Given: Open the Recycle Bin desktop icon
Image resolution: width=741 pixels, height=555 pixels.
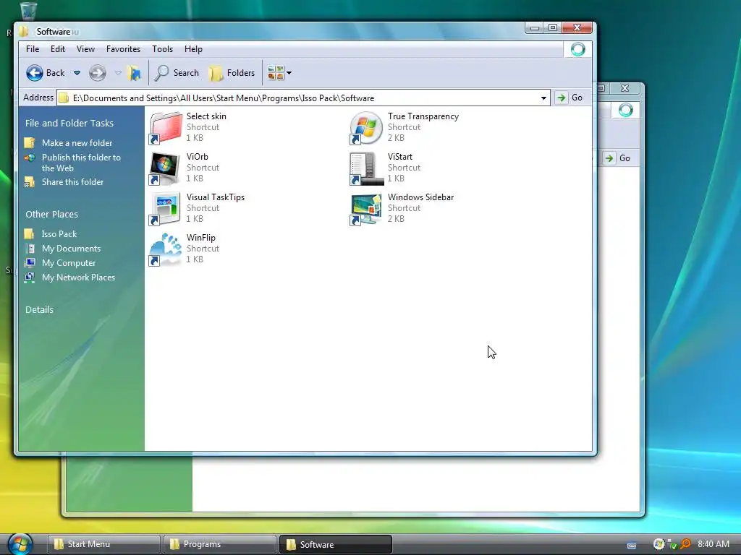Looking at the screenshot, I should pos(28,10).
